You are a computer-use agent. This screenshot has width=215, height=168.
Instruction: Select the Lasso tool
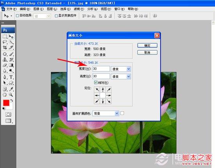coord(5,42)
